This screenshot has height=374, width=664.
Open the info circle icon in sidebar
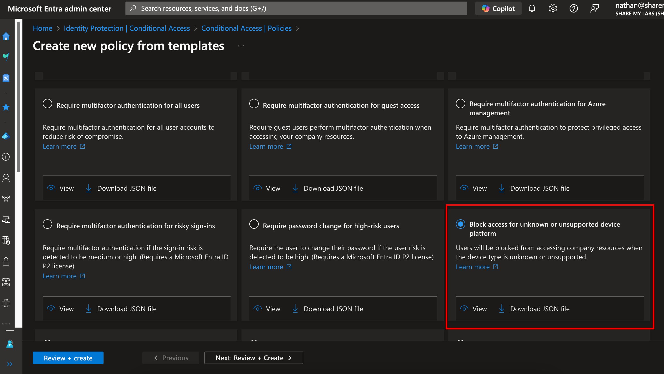click(6, 157)
